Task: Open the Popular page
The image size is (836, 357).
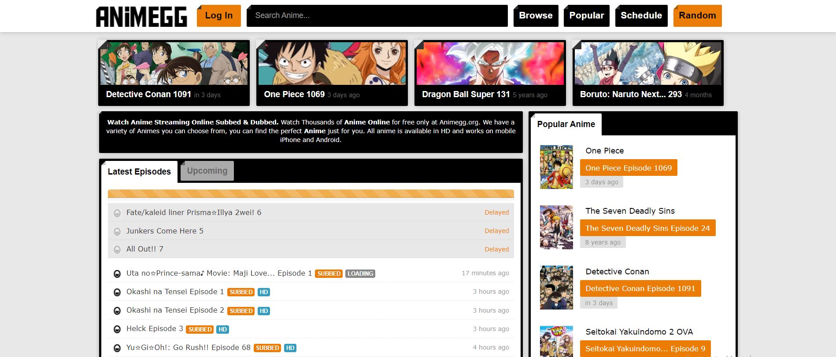Action: [587, 16]
